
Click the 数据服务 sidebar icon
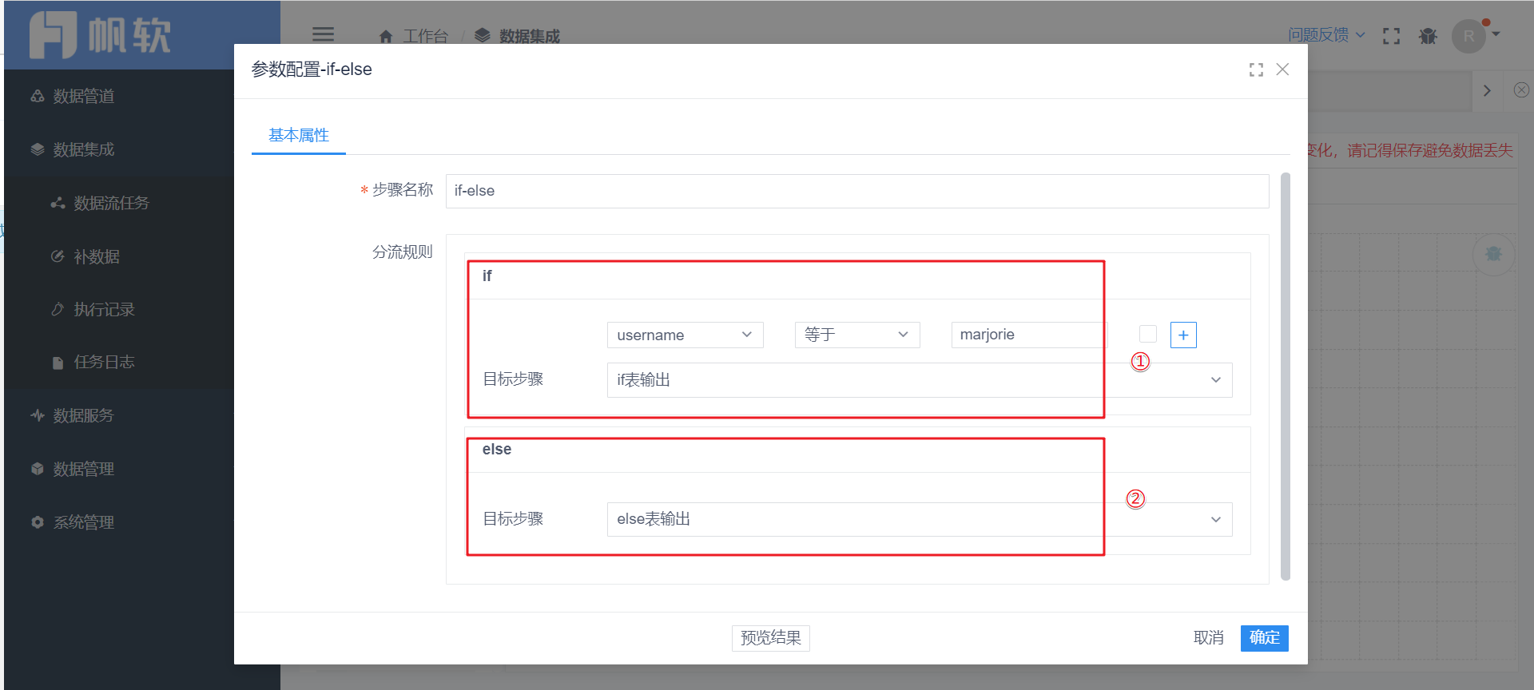pos(37,415)
